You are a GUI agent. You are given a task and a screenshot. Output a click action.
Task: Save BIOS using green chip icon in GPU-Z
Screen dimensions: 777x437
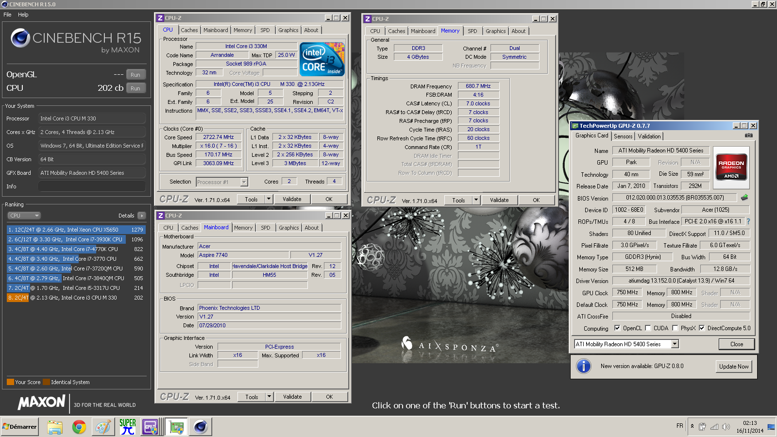[x=744, y=198]
